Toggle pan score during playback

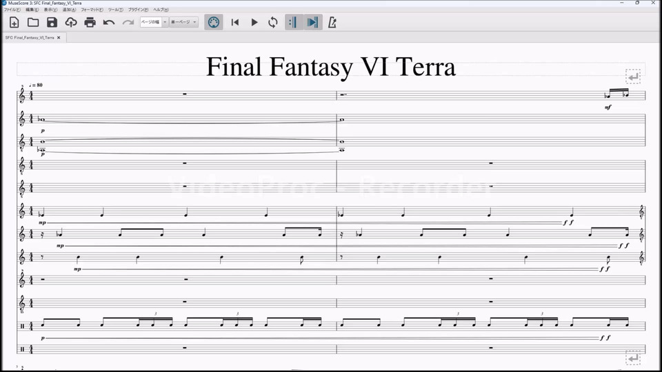pyautogui.click(x=313, y=22)
